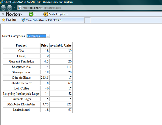Expand the arrow next to green checkmark
162x125 pixels.
[35, 14]
